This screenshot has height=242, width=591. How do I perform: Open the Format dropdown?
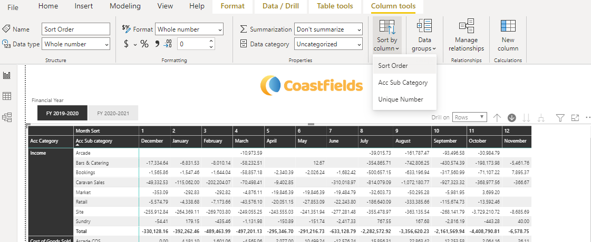[189, 29]
